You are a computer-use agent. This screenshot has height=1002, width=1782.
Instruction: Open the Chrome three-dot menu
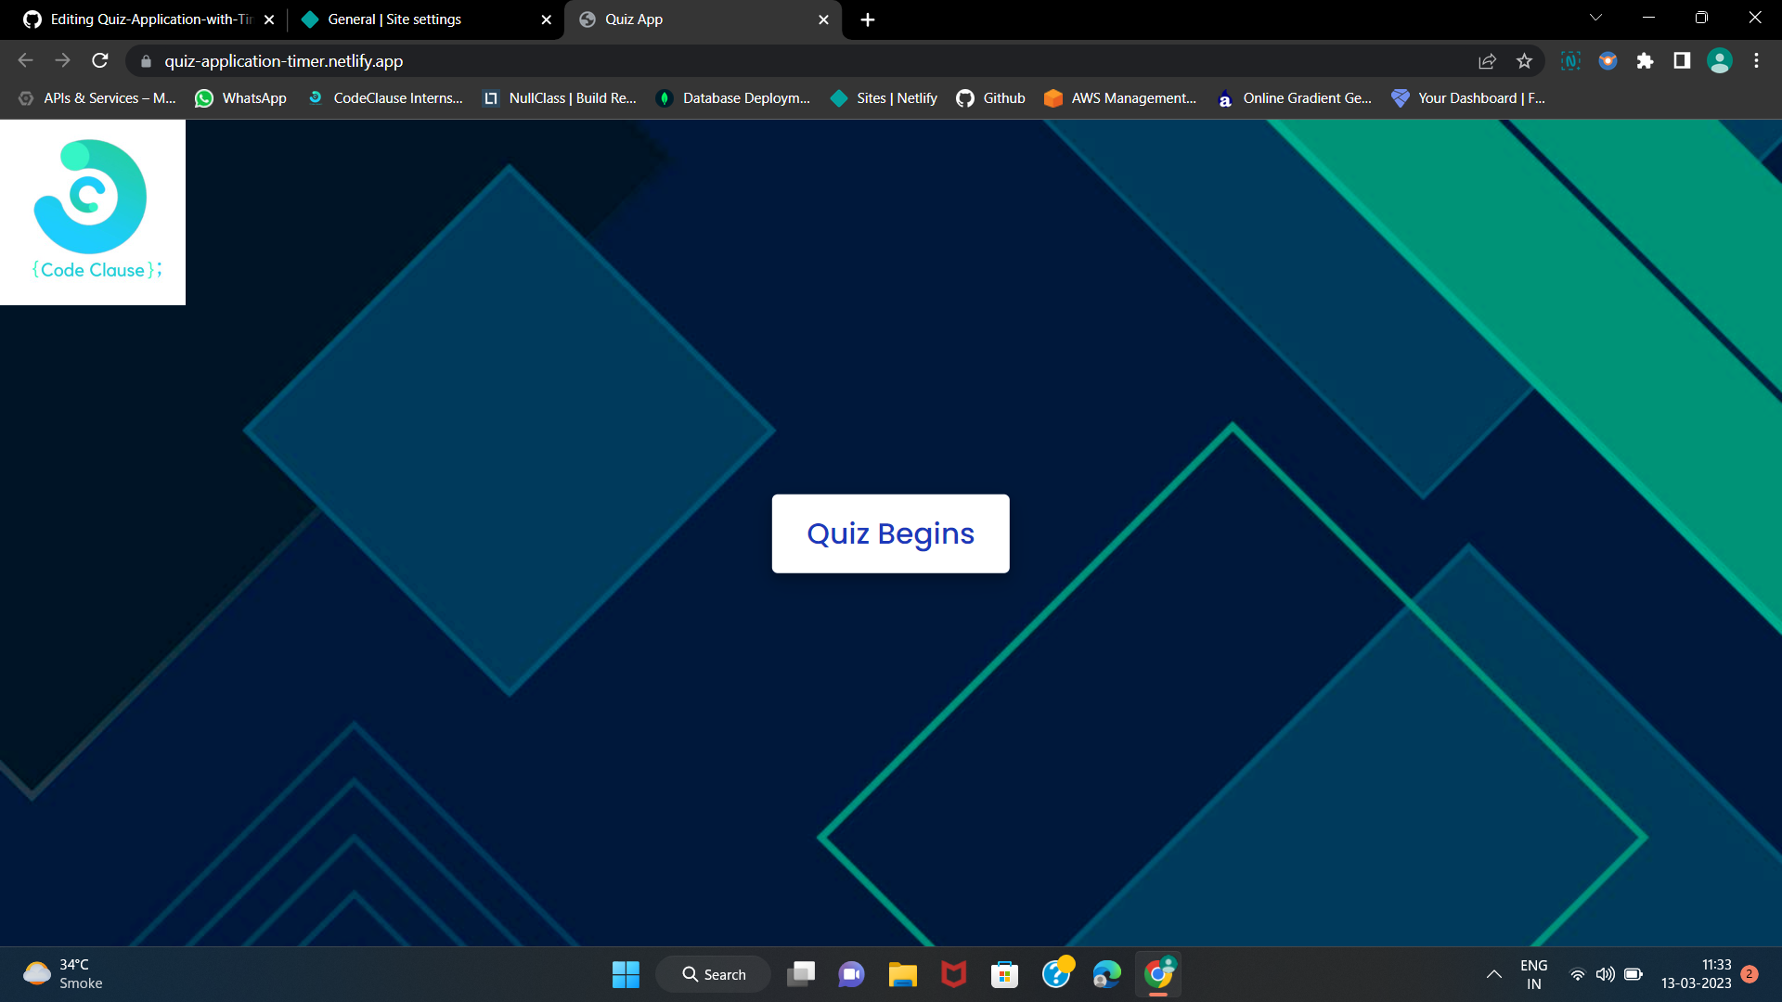point(1756,60)
